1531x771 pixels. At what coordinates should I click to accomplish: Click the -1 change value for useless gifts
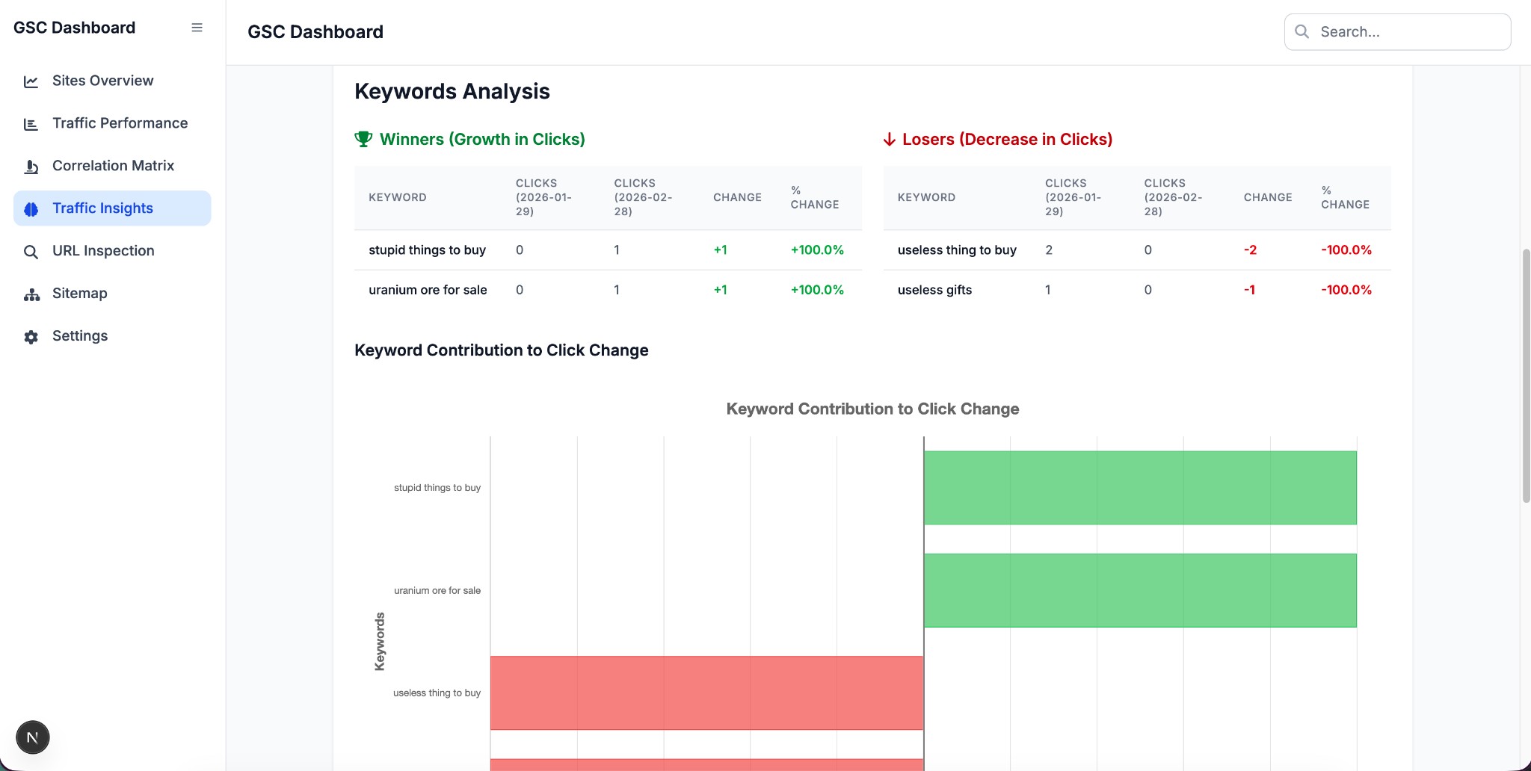pos(1249,290)
